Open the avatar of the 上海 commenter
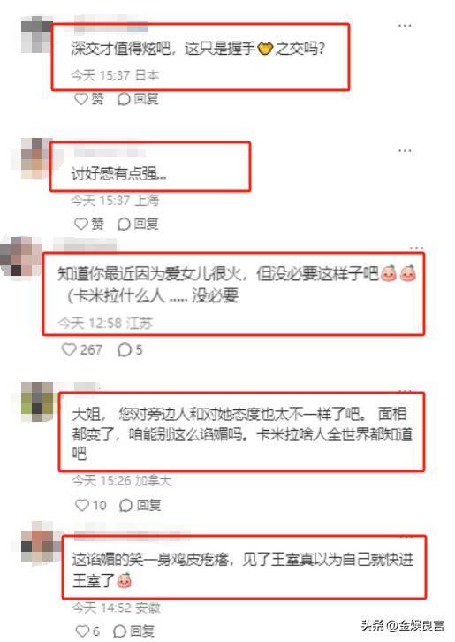Viewport: 455px width, 642px height. tap(37, 158)
